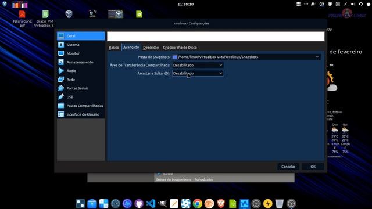Open Interface do Usuário settings
This screenshot has width=372, height=209.
[81, 114]
